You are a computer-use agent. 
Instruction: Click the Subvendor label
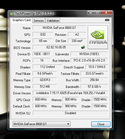pos(62,54)
